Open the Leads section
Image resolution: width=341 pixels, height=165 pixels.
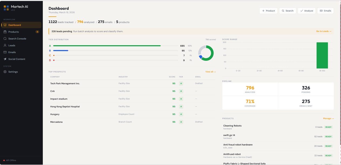22,45
